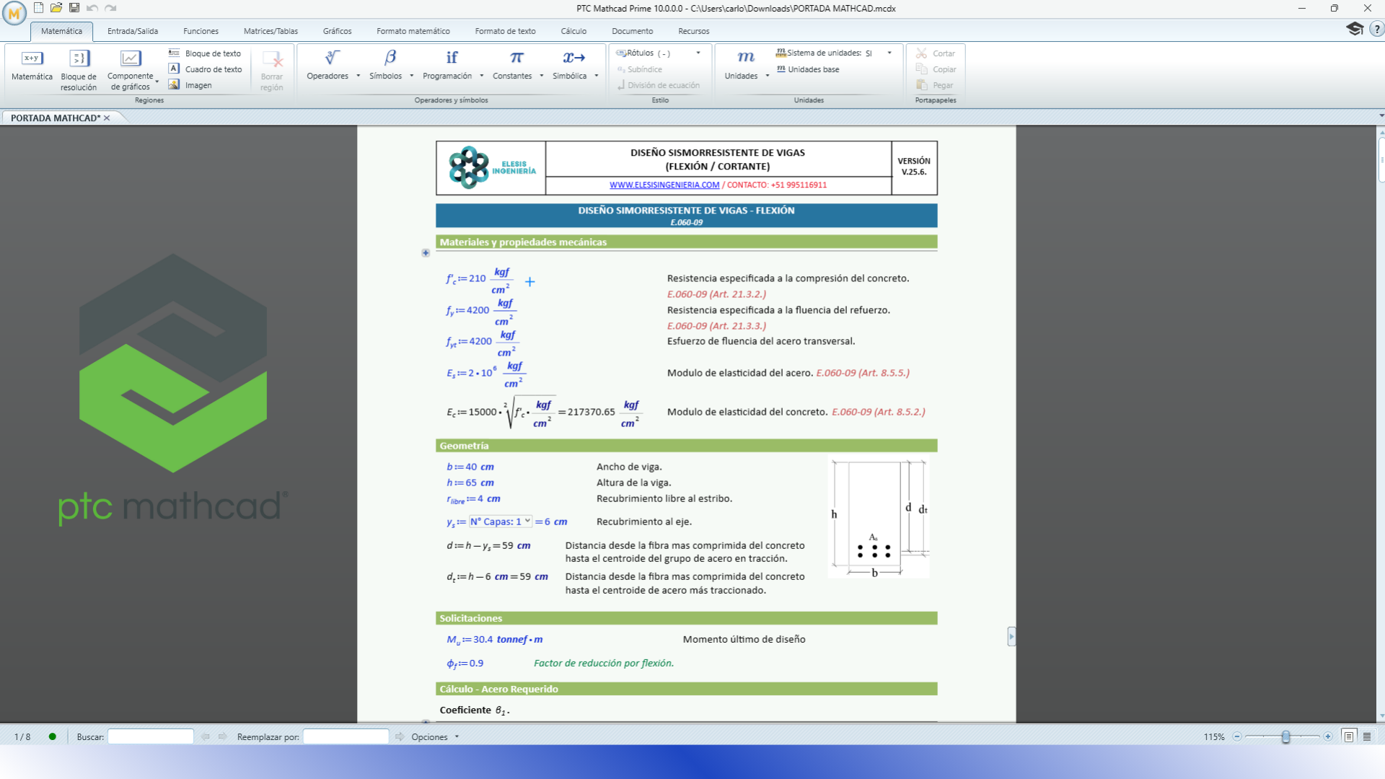The image size is (1385, 779).
Task: Open the Unidades icon in ribbon
Action: pyautogui.click(x=746, y=58)
